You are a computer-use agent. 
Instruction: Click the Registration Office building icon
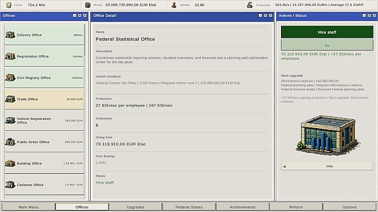coord(10,56)
